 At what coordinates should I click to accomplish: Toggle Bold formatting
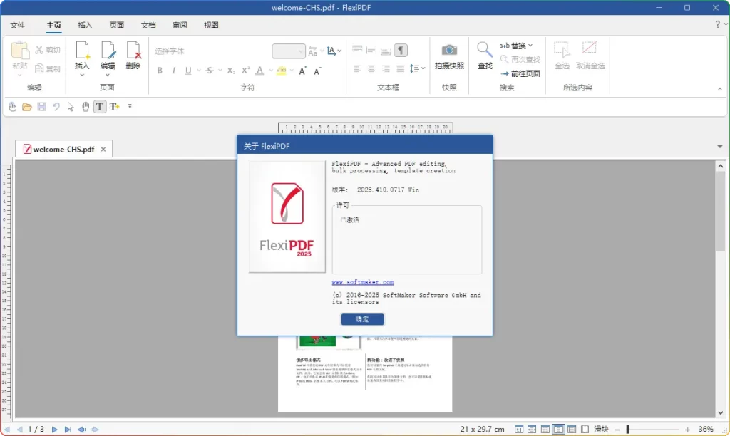tap(160, 71)
